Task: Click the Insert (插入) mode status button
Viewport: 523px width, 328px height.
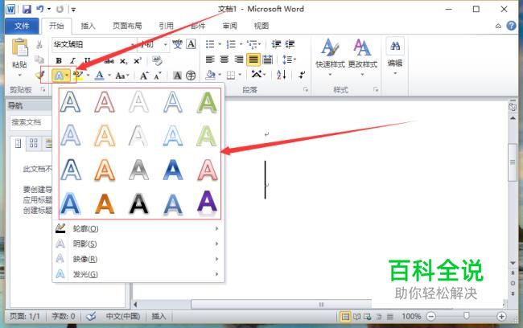Action: coord(159,316)
